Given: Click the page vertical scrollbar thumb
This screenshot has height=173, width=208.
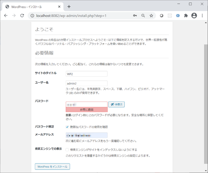Looking at the screenshot, I should [x=206, y=104].
